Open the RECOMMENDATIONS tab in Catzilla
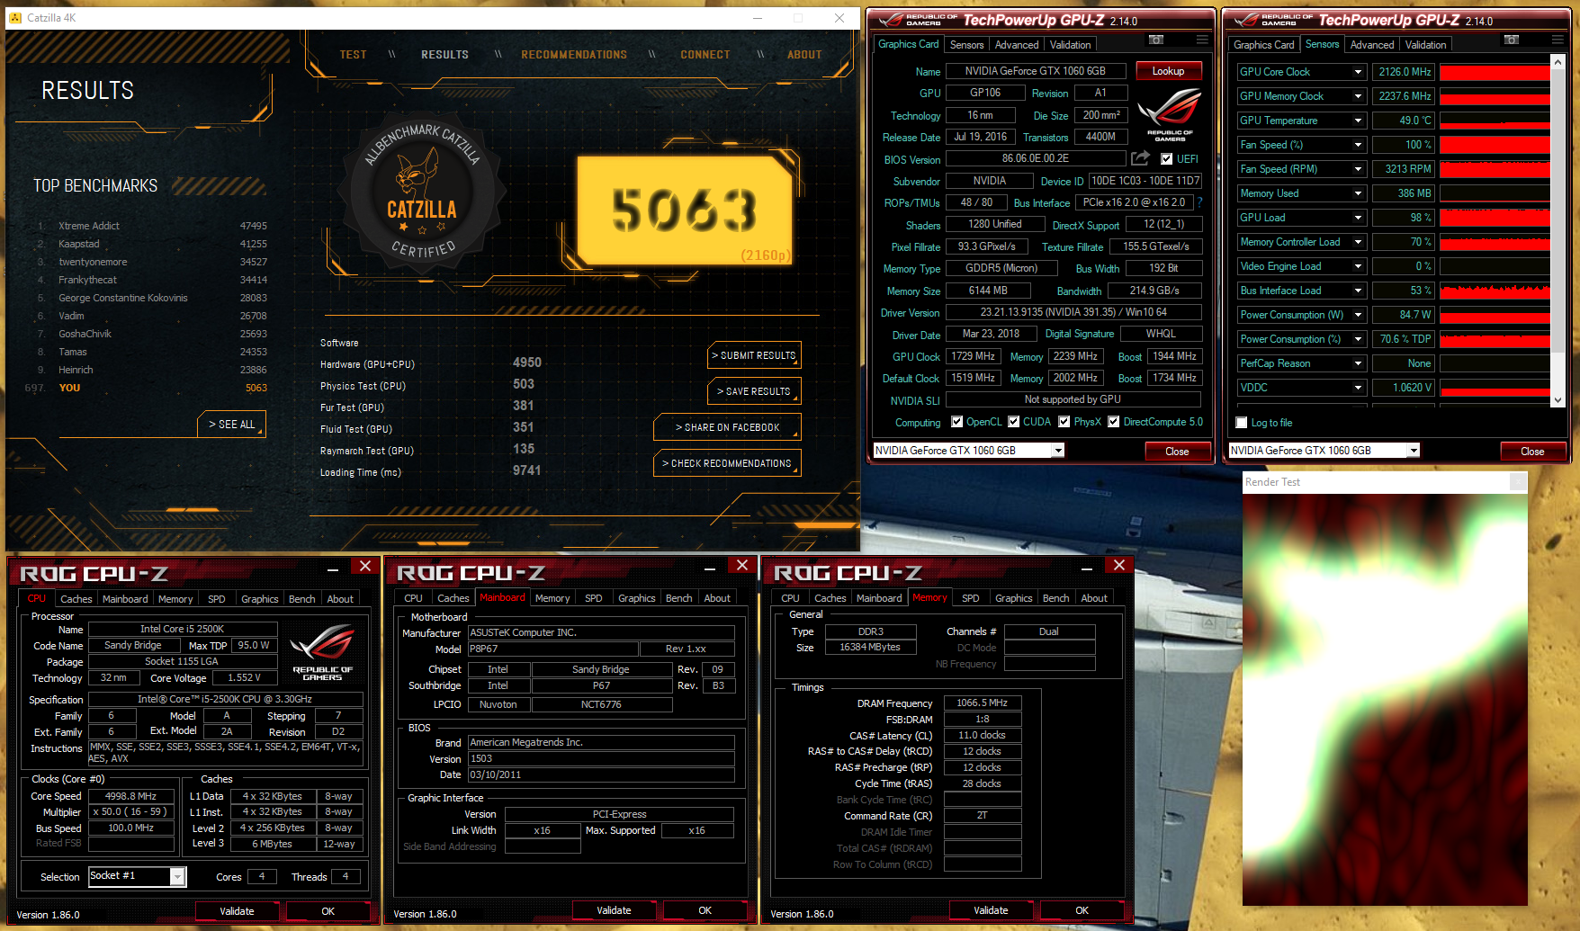1580x931 pixels. (574, 55)
